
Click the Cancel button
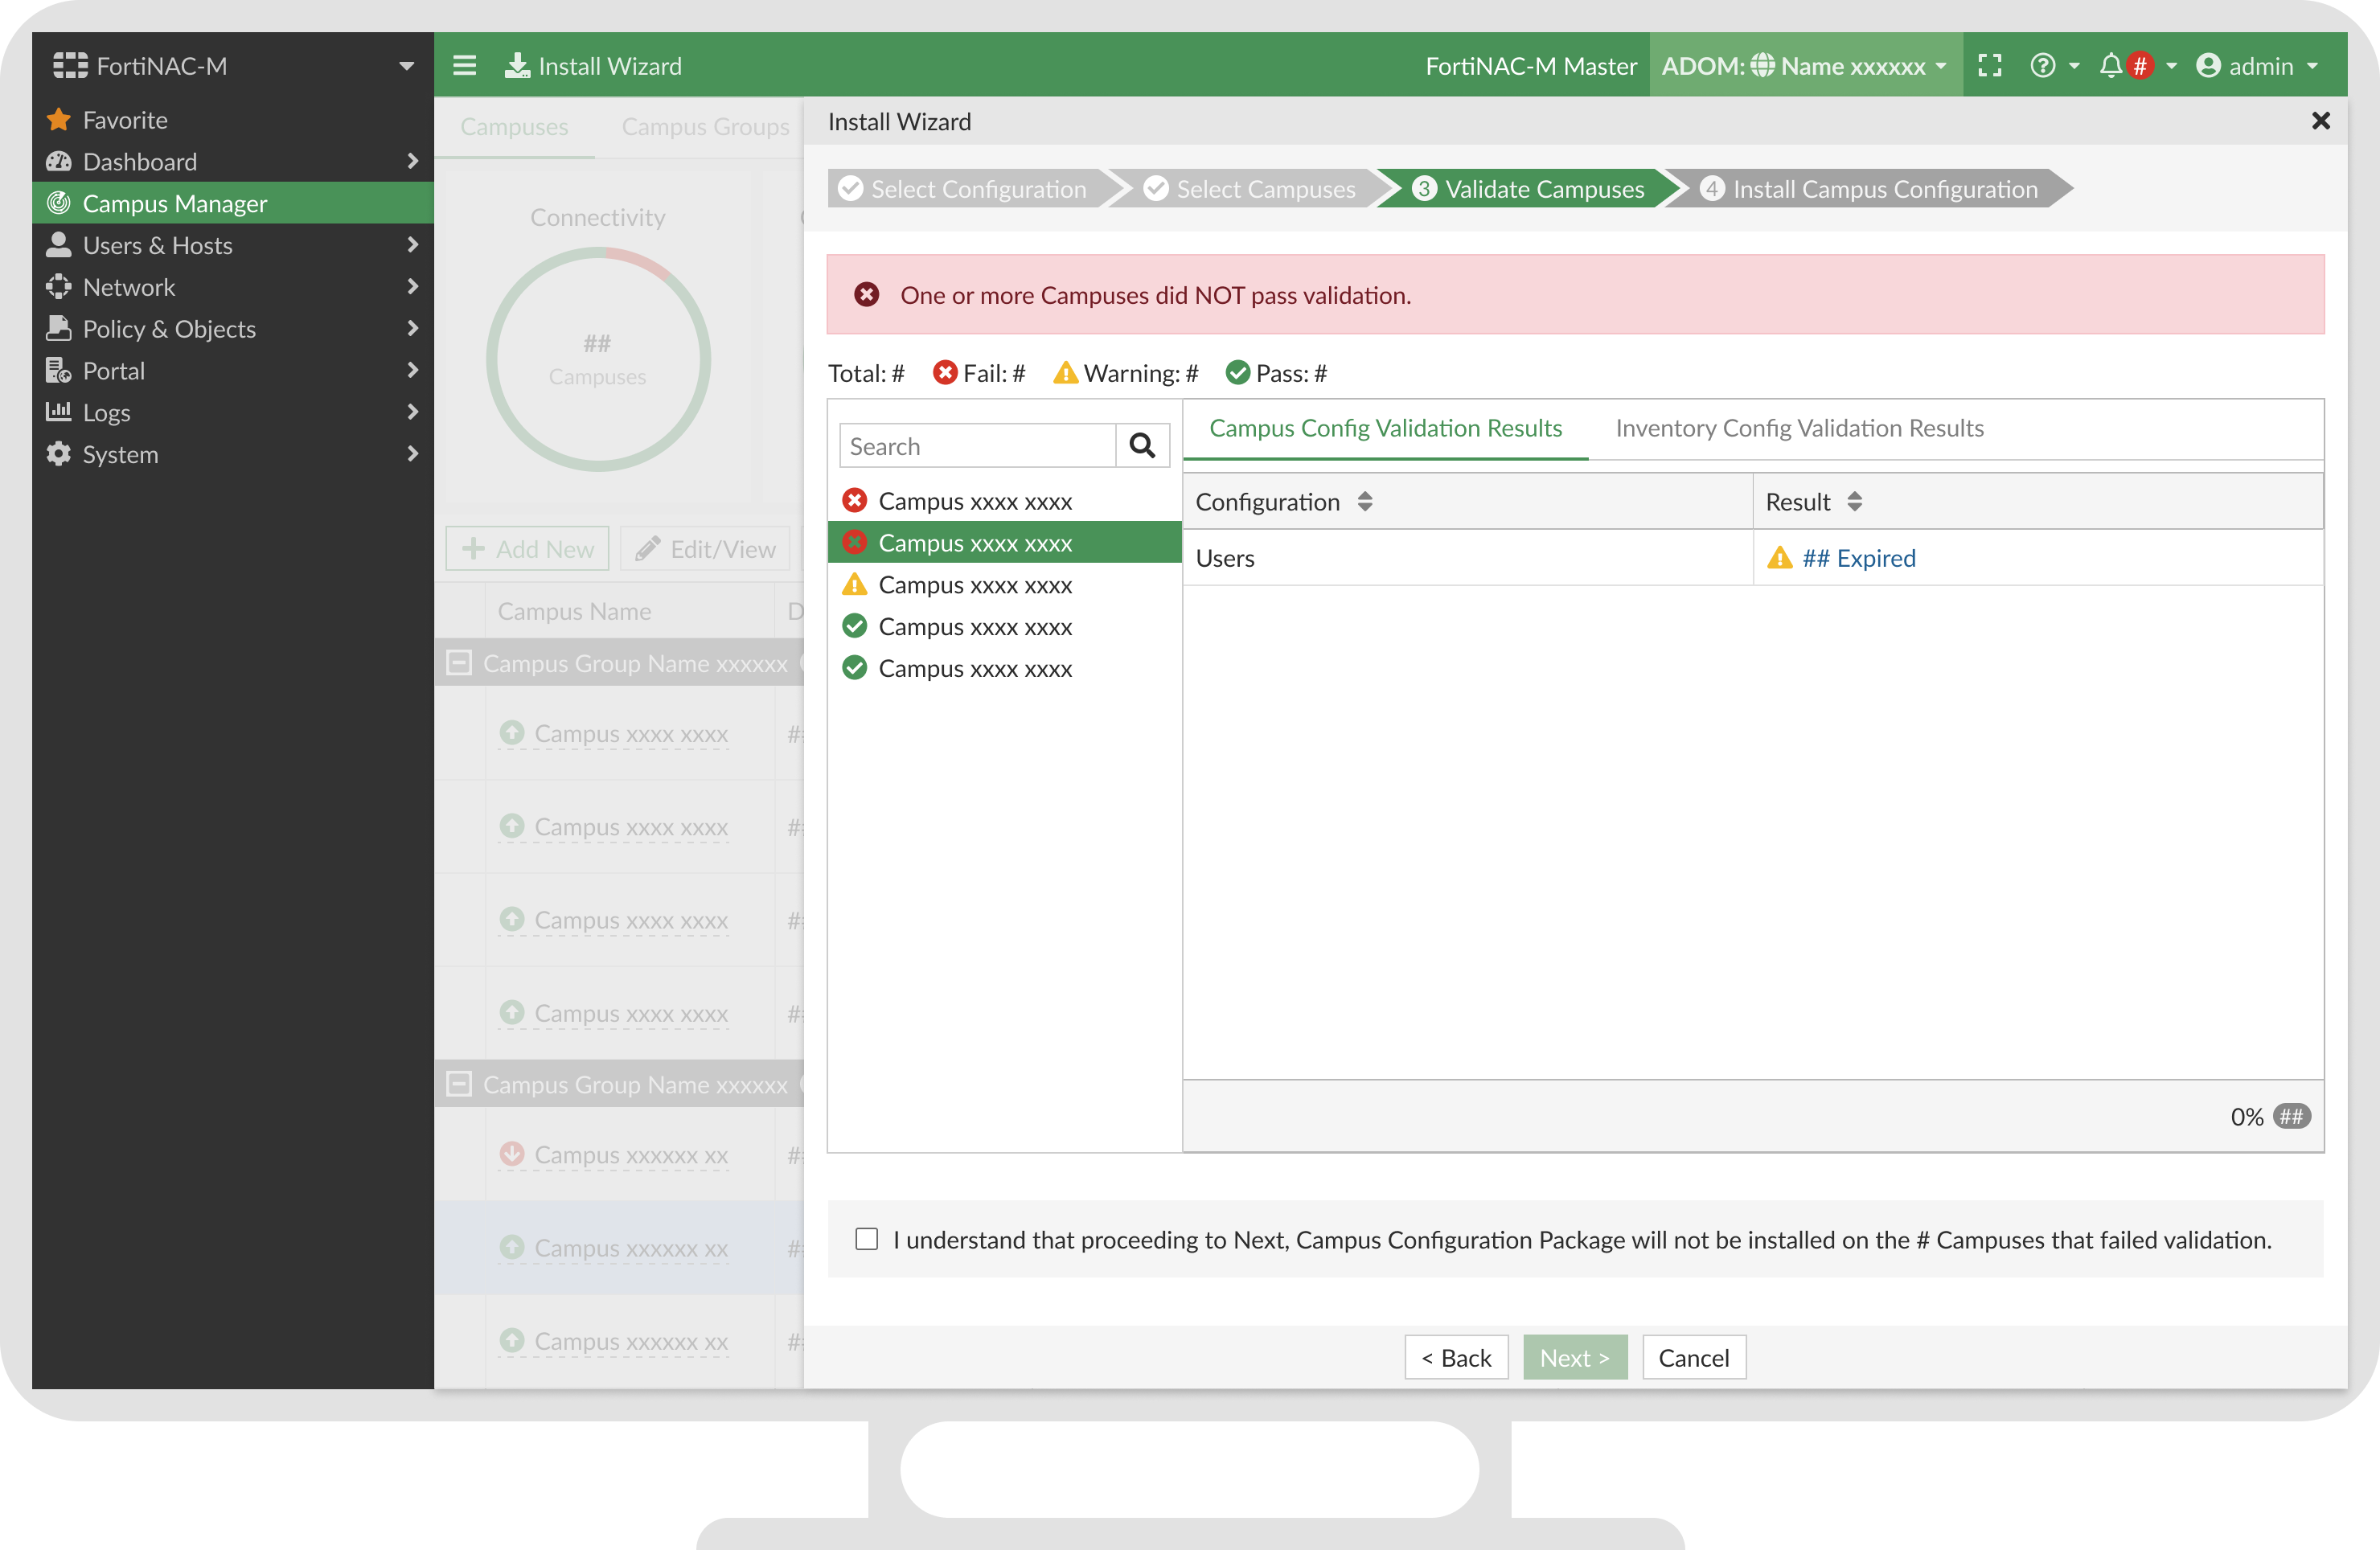click(1694, 1357)
